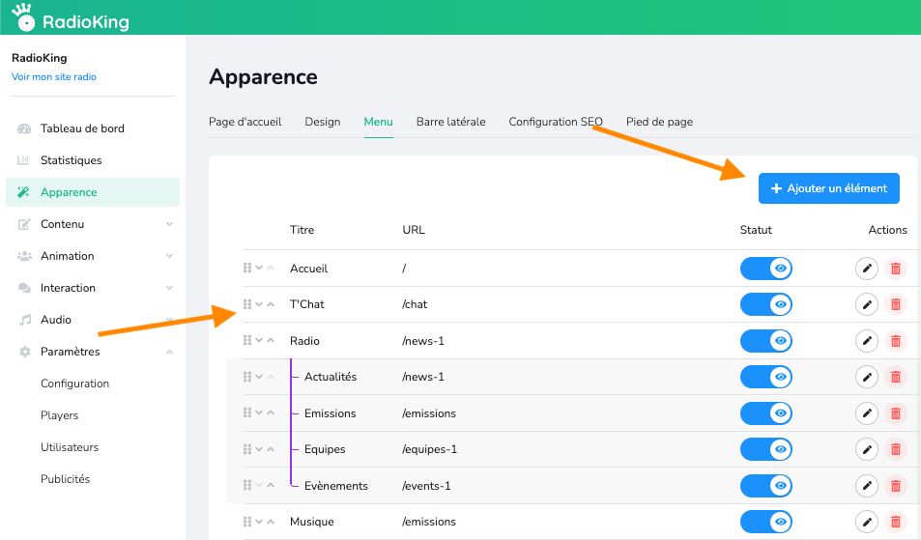The image size is (921, 540).
Task: Delete the T'Chat menu item
Action: coord(896,304)
